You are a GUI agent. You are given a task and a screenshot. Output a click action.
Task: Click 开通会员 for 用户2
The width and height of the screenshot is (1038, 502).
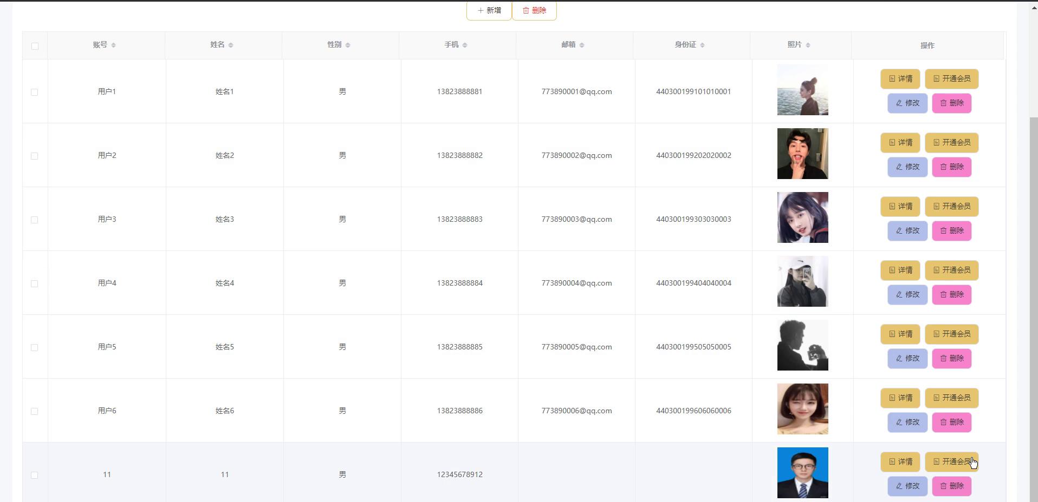(951, 143)
